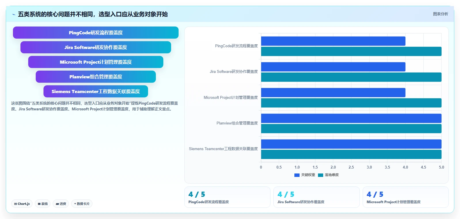Screen dimensions: 460x219
Task: Select the Planview组合管理覆盖度 funnel bar
Action: click(96, 77)
